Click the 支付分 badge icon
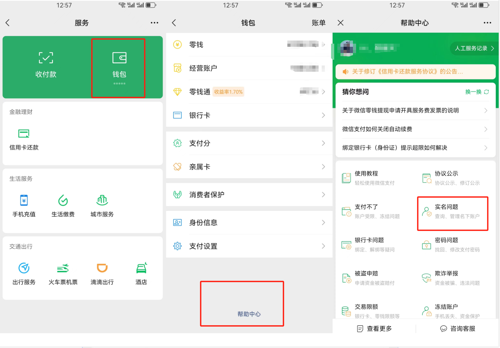Screen dimensions: 500x348 tap(178, 143)
